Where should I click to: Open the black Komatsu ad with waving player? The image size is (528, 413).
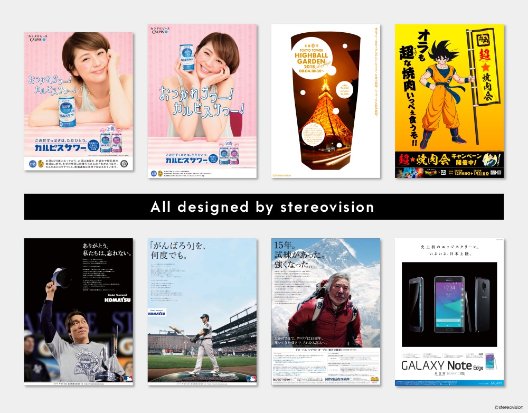click(79, 312)
